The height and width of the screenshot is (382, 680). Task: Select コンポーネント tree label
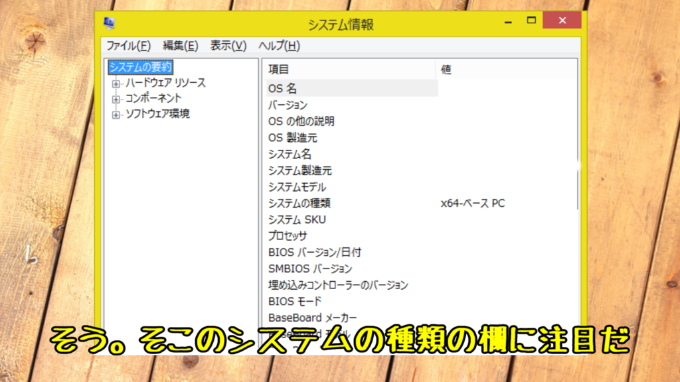click(153, 98)
